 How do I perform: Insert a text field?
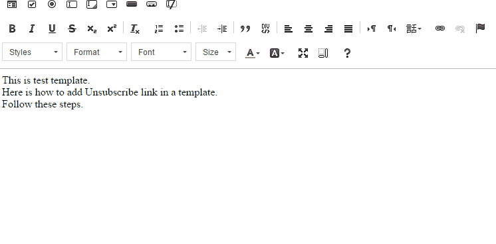point(72,5)
